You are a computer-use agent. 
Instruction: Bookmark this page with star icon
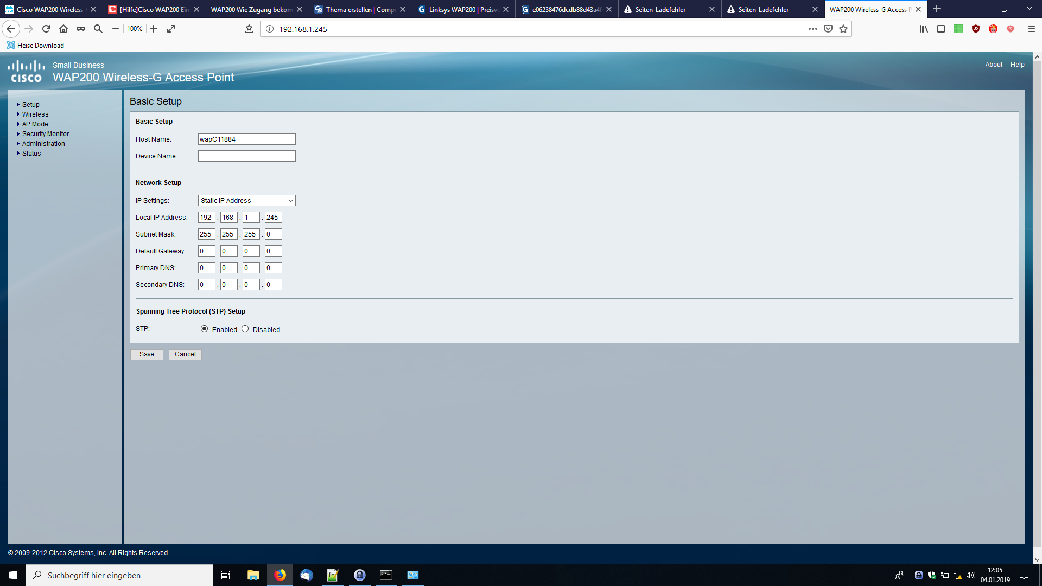pos(843,29)
